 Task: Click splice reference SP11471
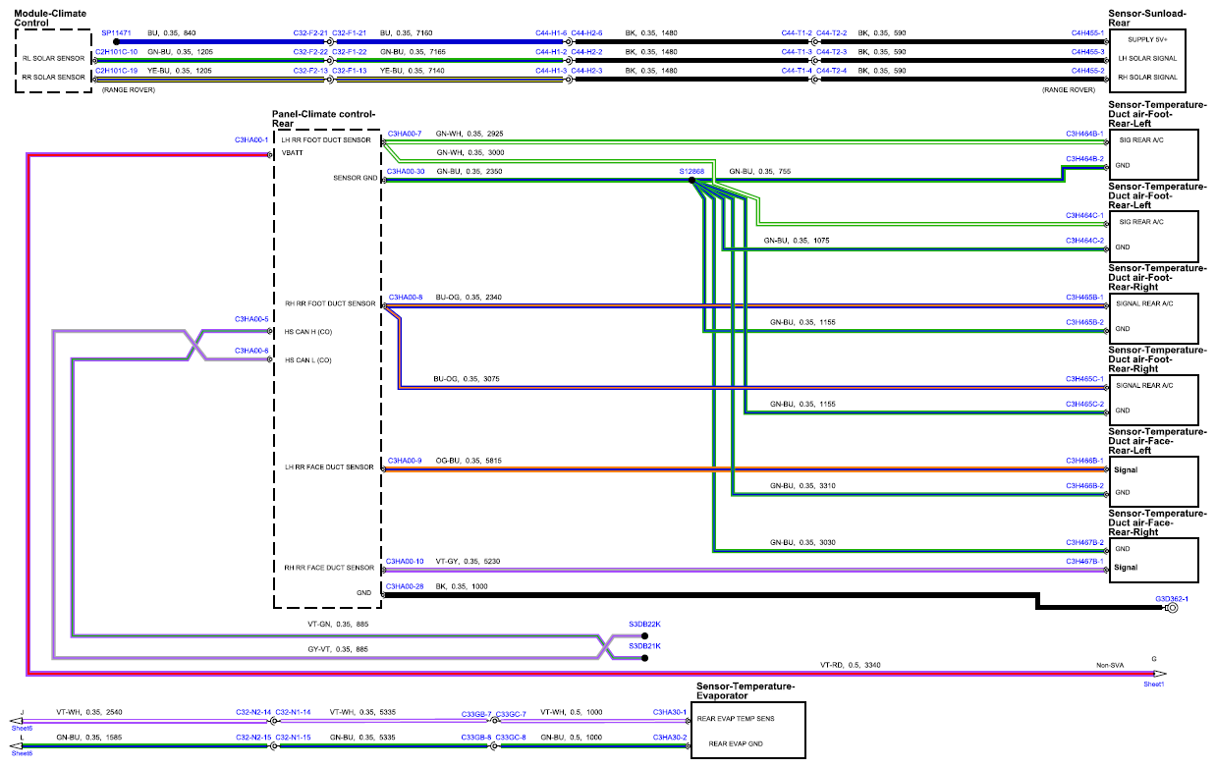(115, 32)
